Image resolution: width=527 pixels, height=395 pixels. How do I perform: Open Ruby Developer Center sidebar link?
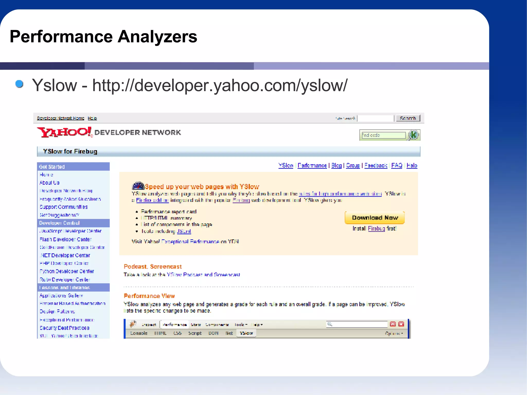(x=65, y=279)
